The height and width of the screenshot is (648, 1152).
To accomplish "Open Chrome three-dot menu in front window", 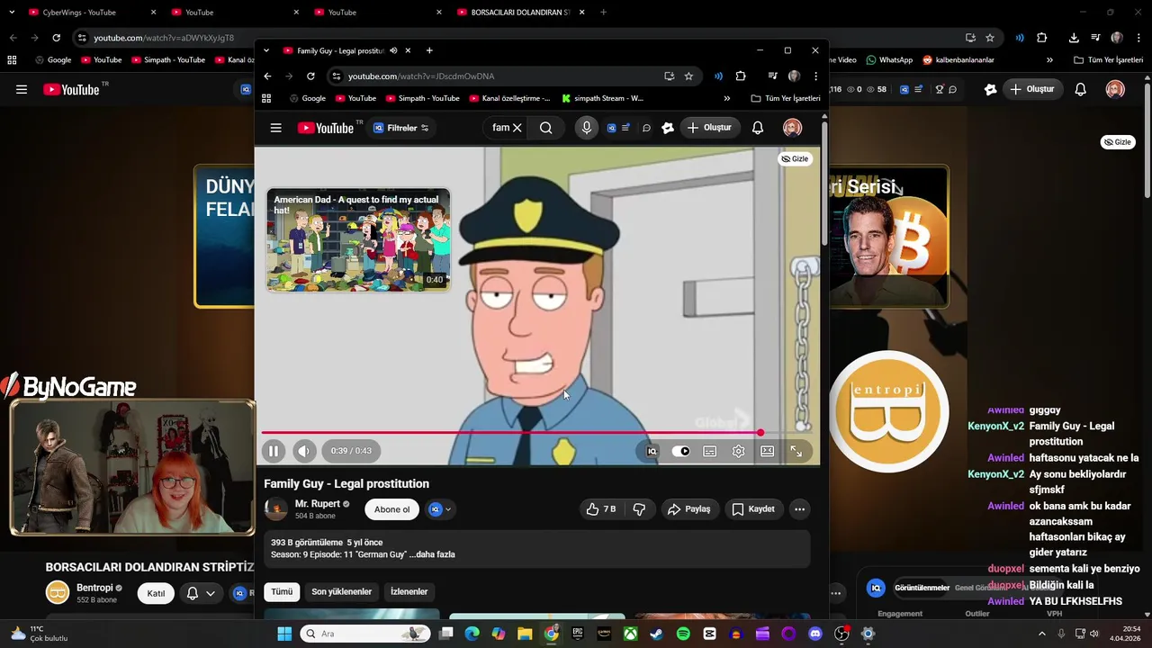I will coord(815,76).
